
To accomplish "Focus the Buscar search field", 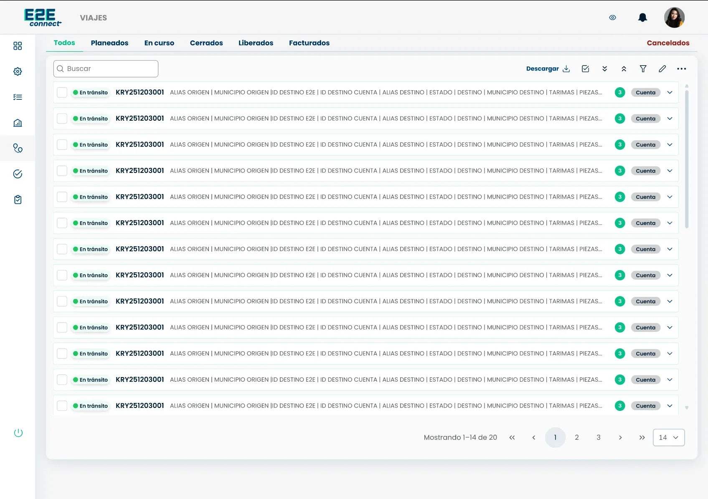I will (106, 68).
